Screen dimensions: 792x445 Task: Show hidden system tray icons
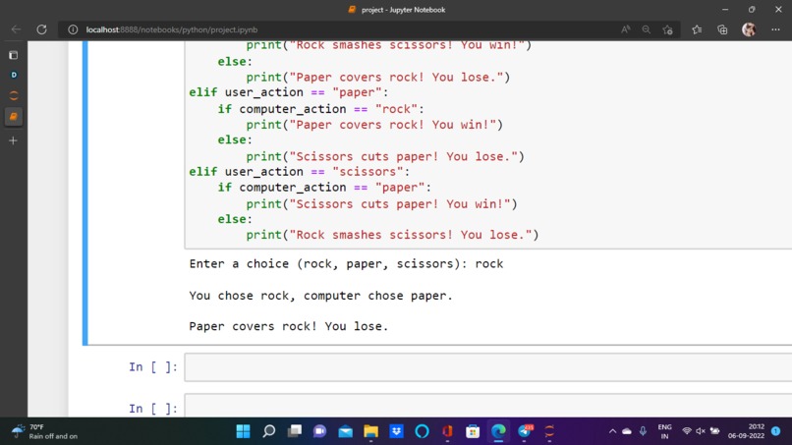[612, 431]
